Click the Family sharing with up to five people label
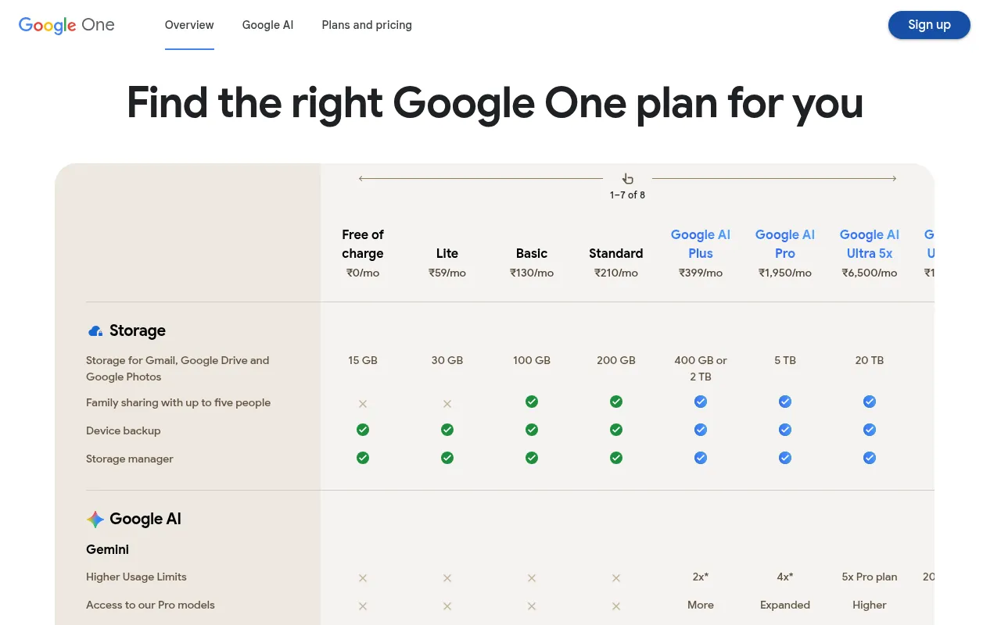 [178, 402]
